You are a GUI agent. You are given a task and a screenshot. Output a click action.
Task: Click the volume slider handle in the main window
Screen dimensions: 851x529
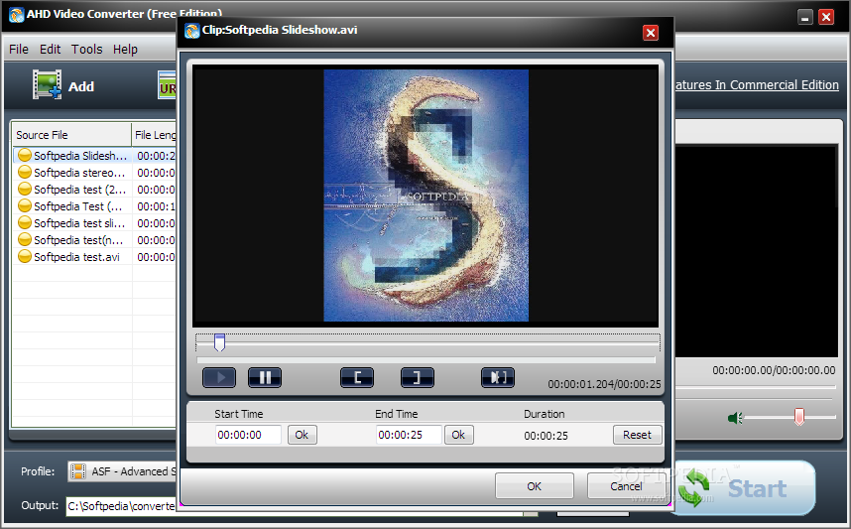pyautogui.click(x=798, y=417)
